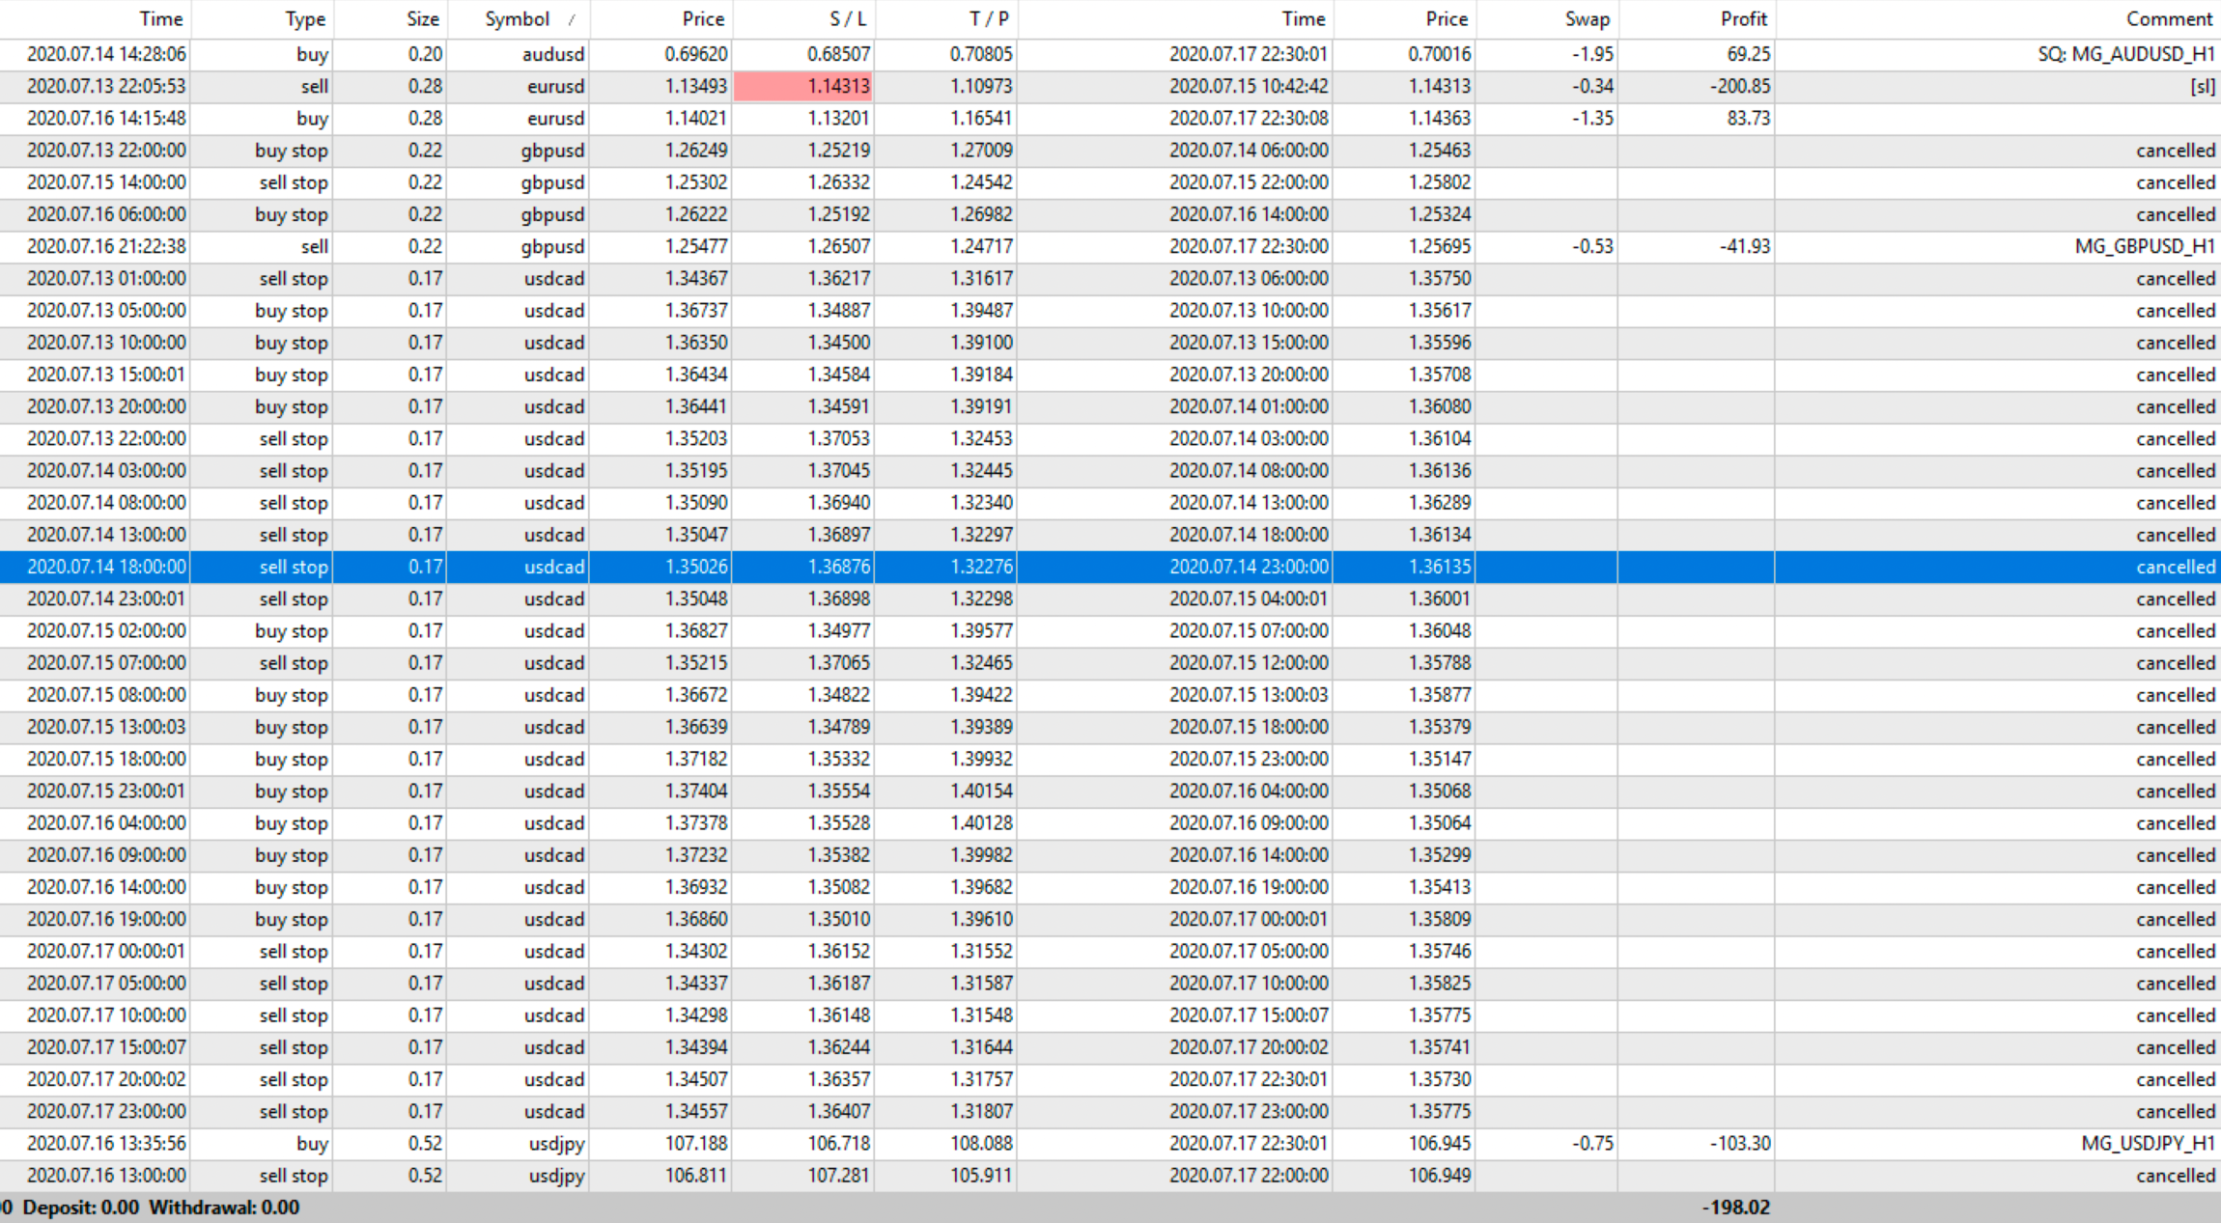Click the [sl] comment on eurusd sell row

[2203, 86]
